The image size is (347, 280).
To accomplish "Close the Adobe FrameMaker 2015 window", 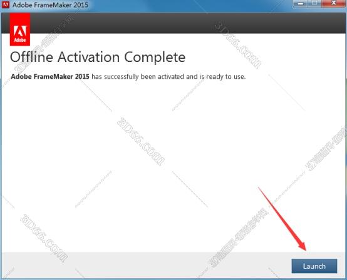I will point(334,3).
